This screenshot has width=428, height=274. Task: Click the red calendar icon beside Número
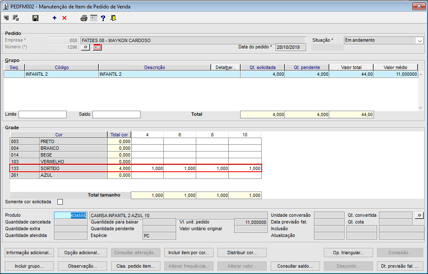pyautogui.click(x=98, y=47)
